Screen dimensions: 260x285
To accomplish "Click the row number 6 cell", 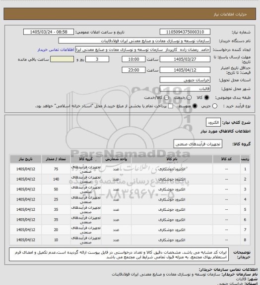I will pyautogui.click(x=245, y=220).
